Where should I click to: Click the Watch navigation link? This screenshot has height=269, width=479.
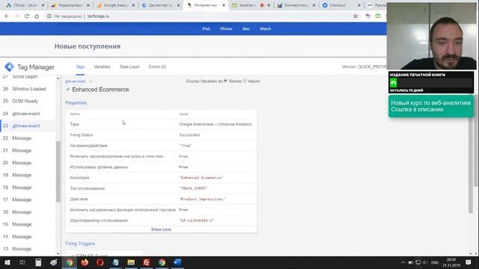pyautogui.click(x=265, y=28)
